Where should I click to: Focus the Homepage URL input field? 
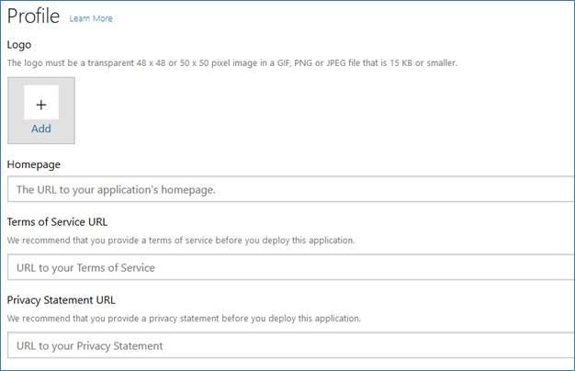[x=367, y=189]
